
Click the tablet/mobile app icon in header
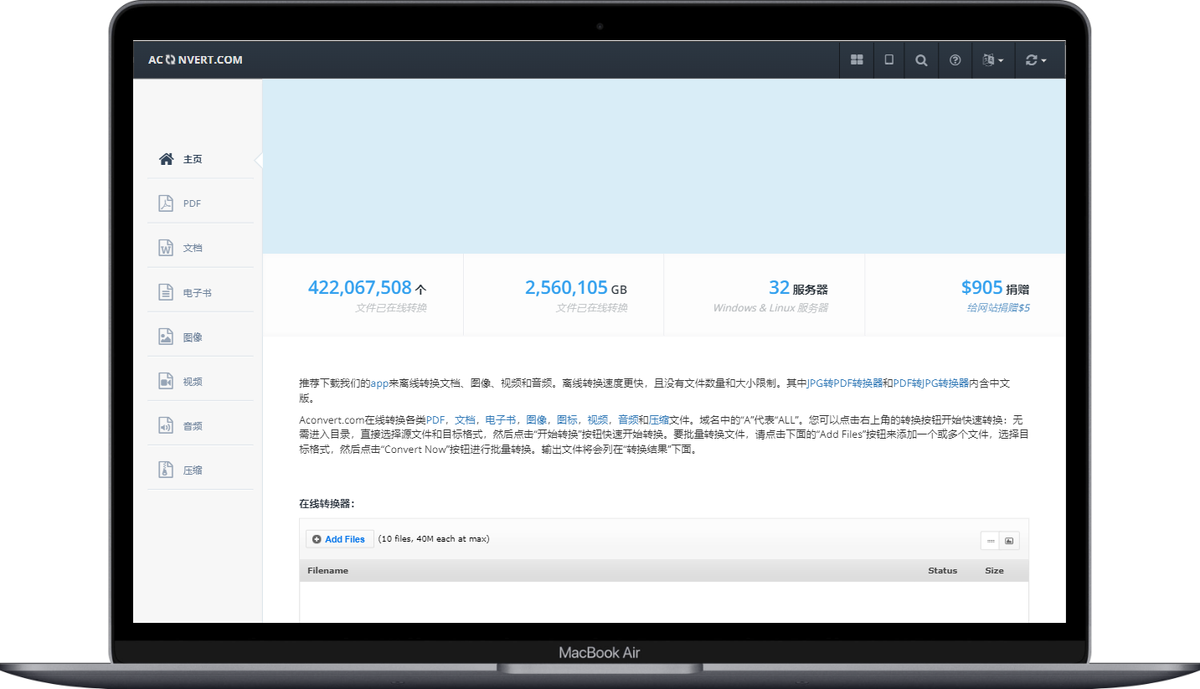pyautogui.click(x=889, y=60)
